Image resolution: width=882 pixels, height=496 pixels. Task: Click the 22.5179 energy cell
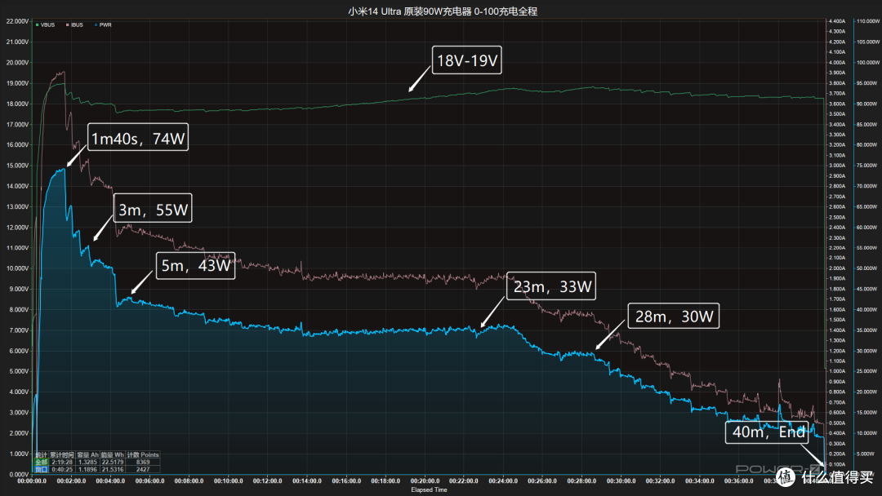pos(113,462)
